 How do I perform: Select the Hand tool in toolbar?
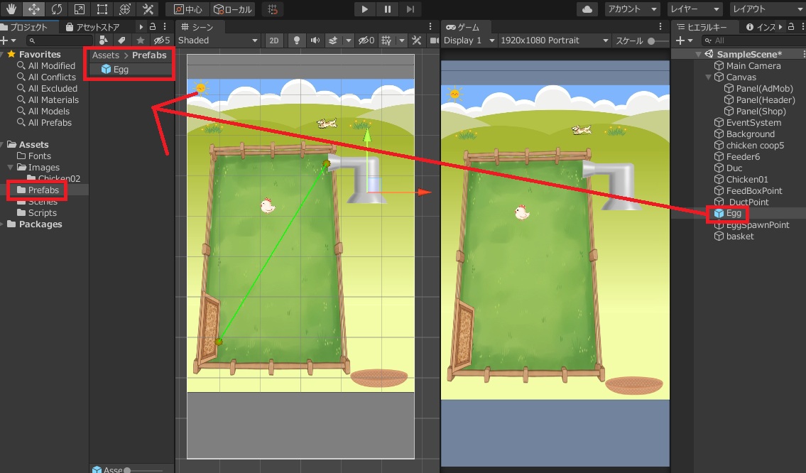coord(12,9)
